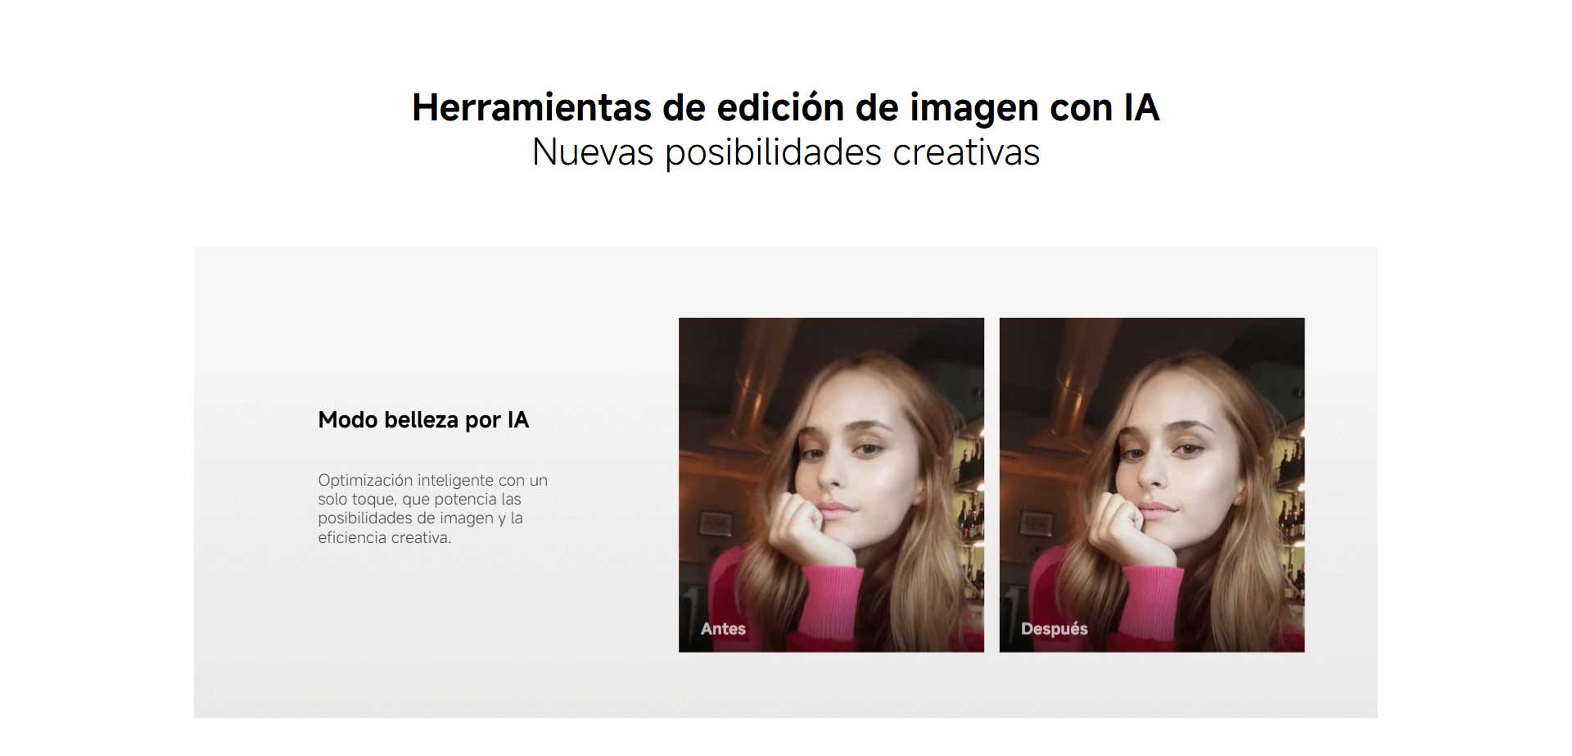Click the bottle shelf in the Después photo
Image resolution: width=1572 pixels, height=756 pixels.
(1292, 508)
